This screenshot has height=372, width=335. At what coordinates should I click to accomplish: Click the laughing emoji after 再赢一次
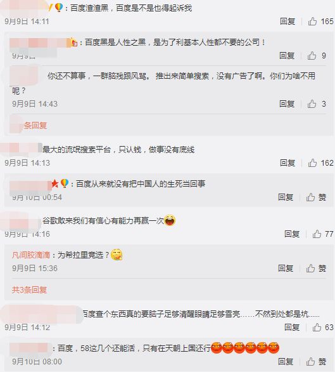tap(170, 220)
